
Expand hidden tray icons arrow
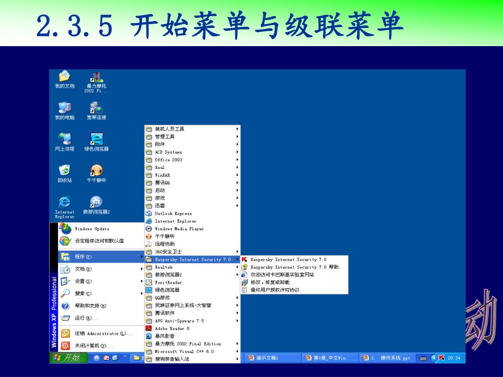coord(434,358)
